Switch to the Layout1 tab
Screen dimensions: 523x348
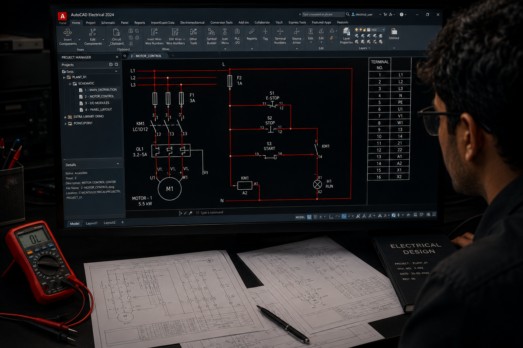92,223
